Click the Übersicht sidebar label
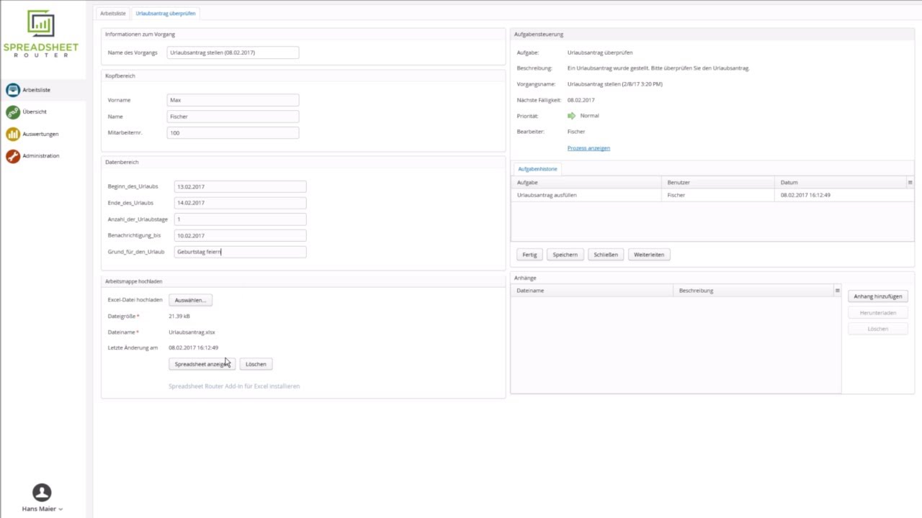Screen dimensions: 922x518 click(35, 112)
